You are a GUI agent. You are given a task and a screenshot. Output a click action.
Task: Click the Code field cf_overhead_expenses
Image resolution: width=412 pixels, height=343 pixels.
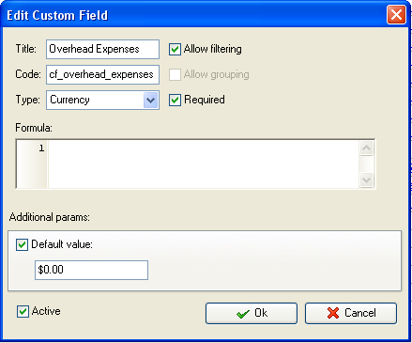click(x=102, y=74)
